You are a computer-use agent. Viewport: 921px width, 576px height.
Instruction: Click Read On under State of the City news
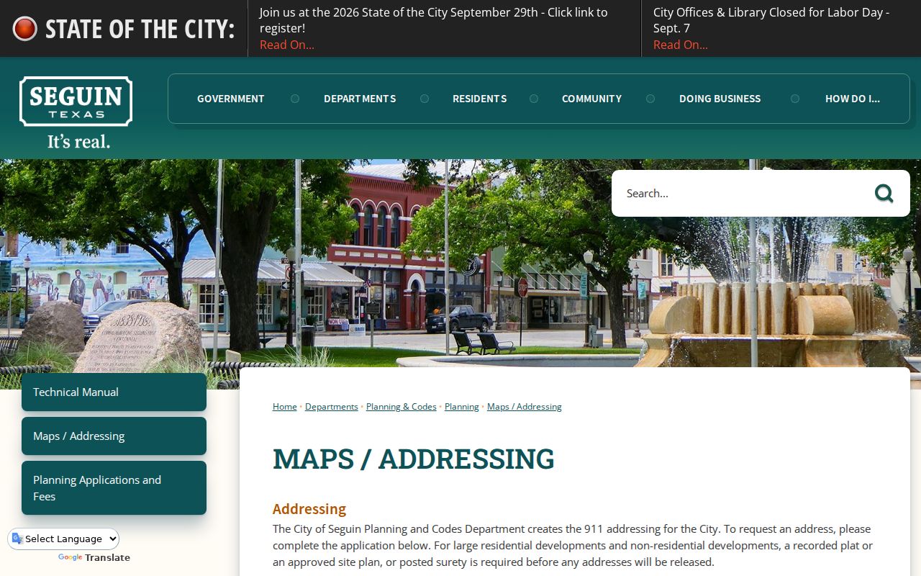click(287, 45)
